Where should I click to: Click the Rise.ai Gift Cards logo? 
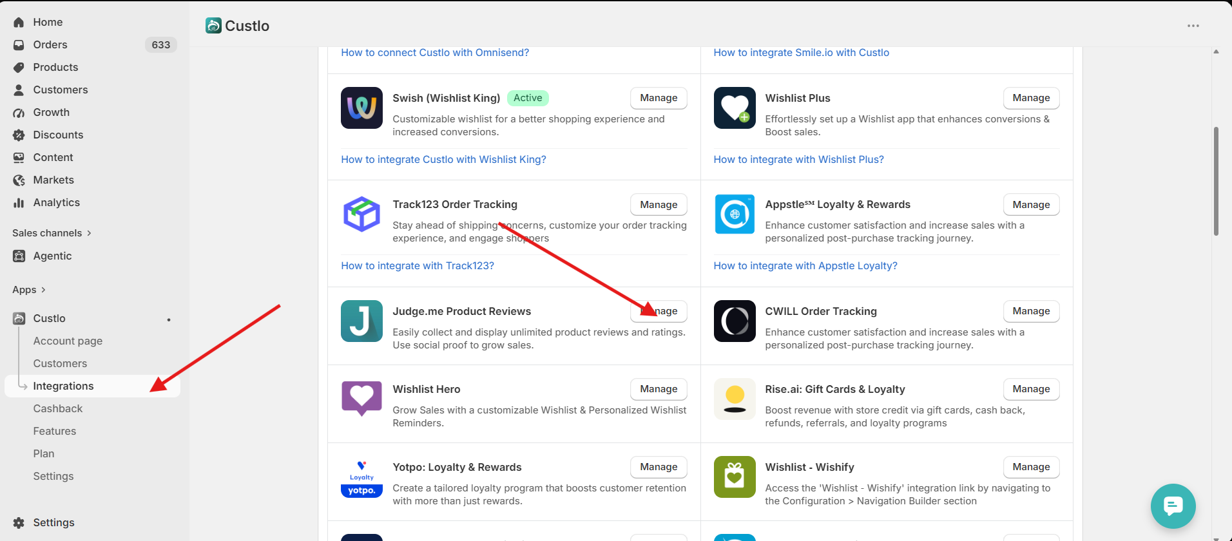click(735, 399)
